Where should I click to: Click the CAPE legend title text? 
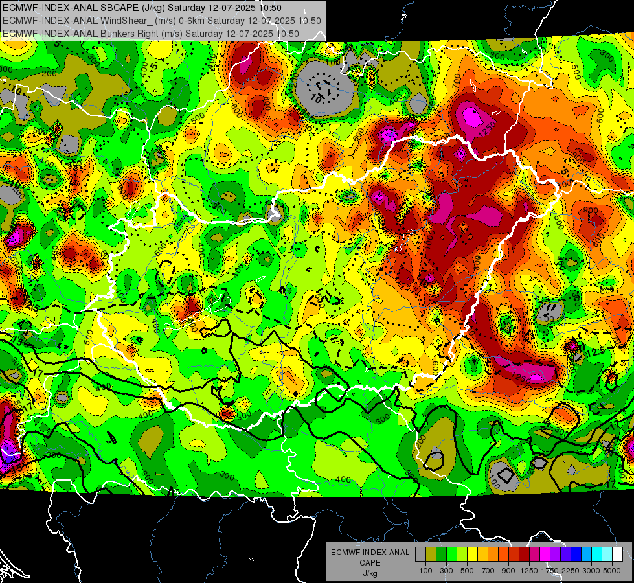tap(370, 563)
